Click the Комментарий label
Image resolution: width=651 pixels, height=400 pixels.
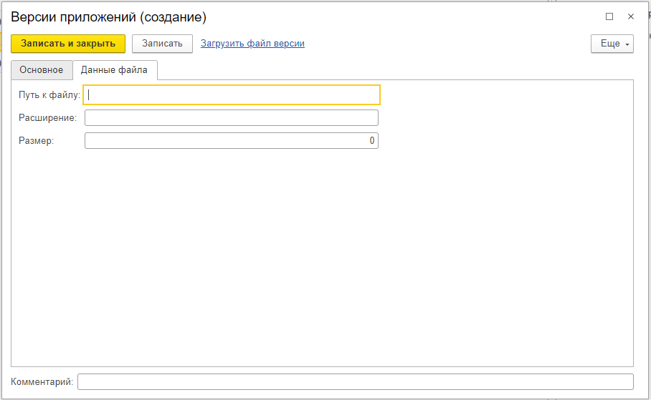(x=42, y=382)
